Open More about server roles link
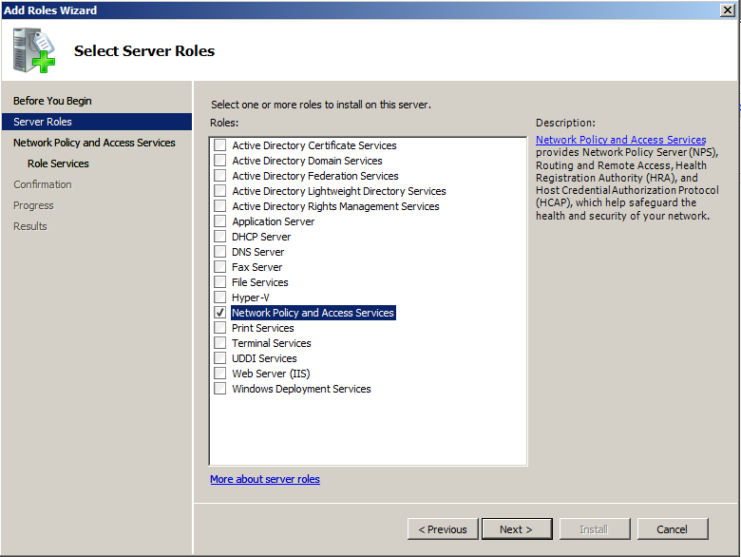Viewport: 741px width, 557px height. pyautogui.click(x=265, y=479)
